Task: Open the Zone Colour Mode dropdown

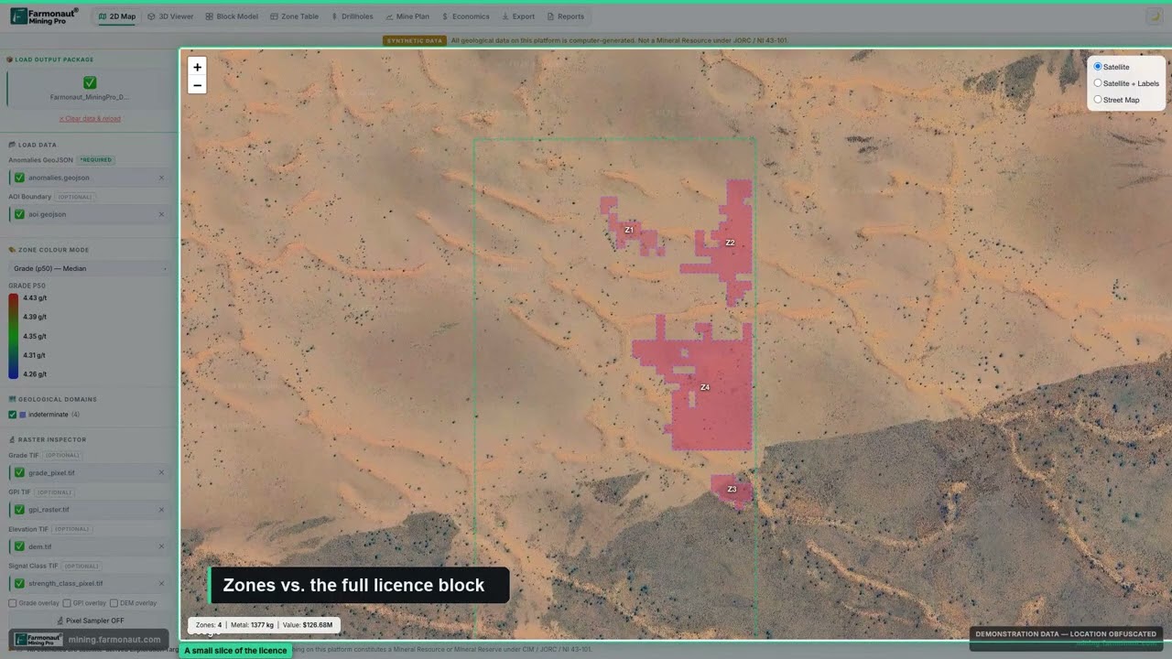Action: (x=90, y=268)
